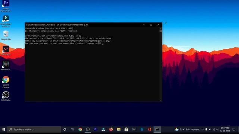Open the clock and date flyout

tap(225, 130)
